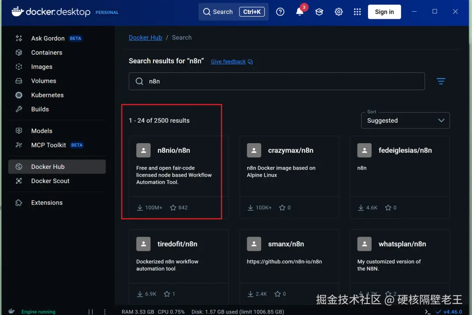
Task: Click the whatsplan/n8n avatar icon
Action: coord(364,244)
